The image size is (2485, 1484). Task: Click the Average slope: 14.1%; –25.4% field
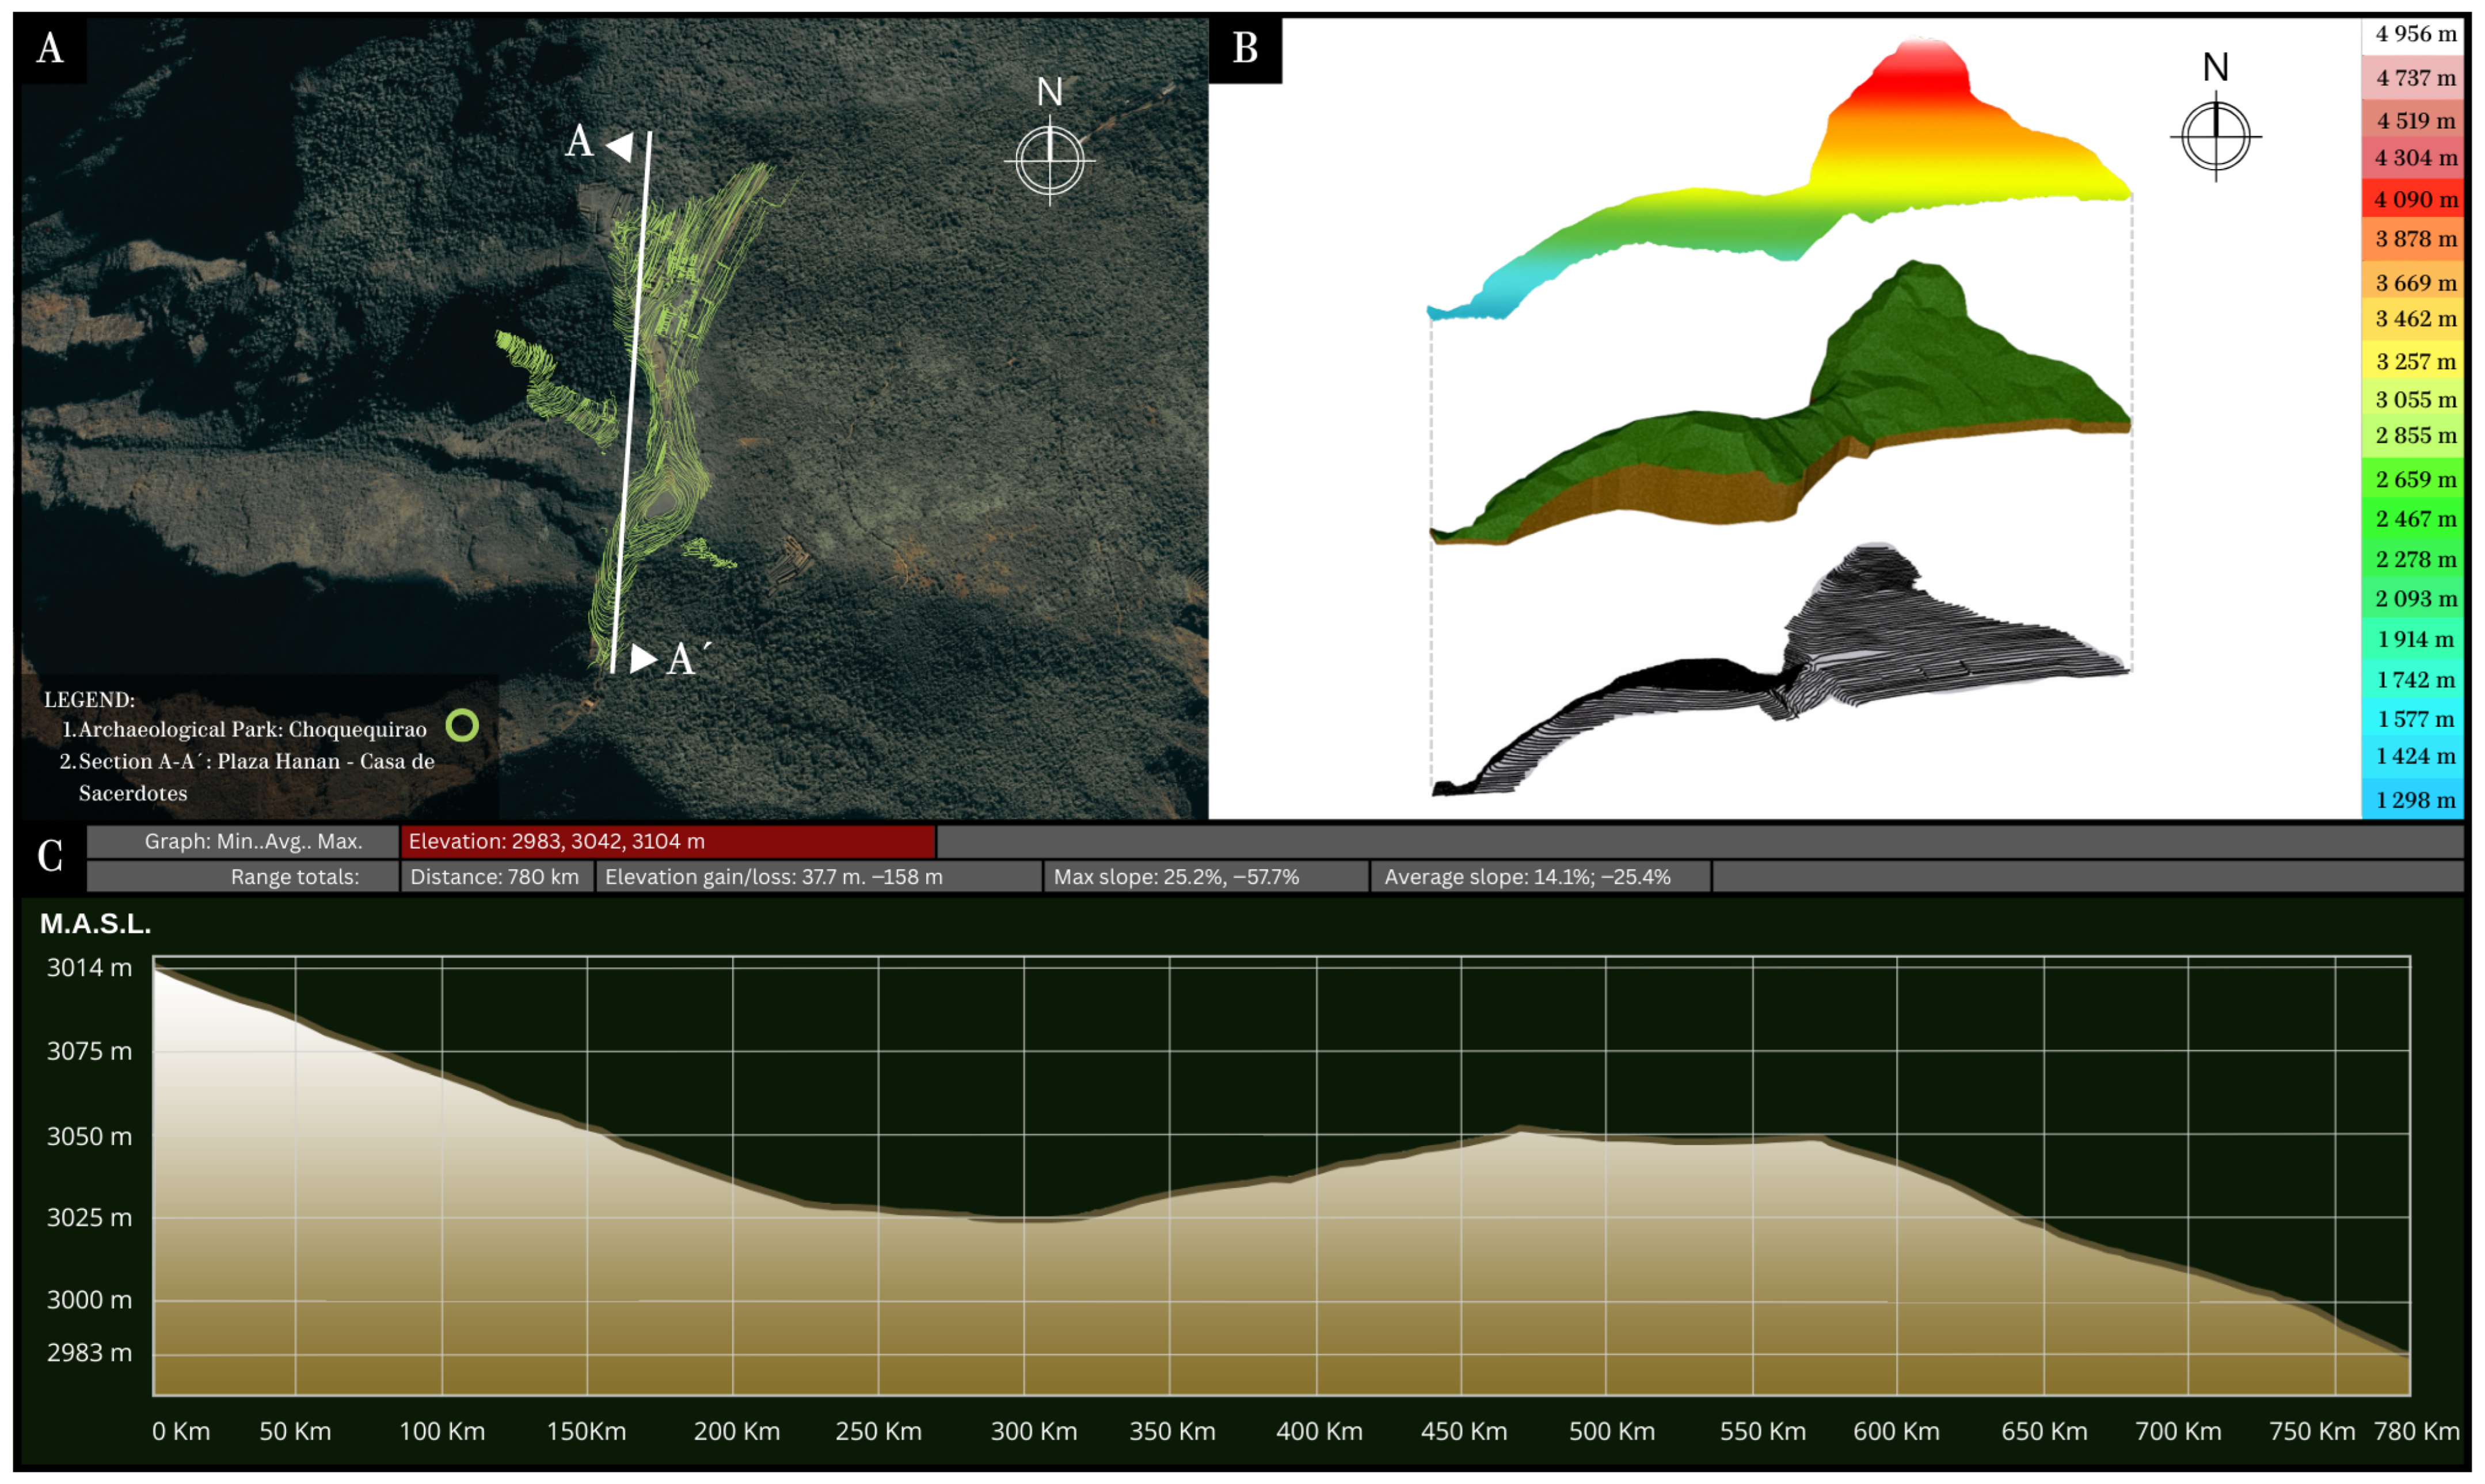[1540, 877]
